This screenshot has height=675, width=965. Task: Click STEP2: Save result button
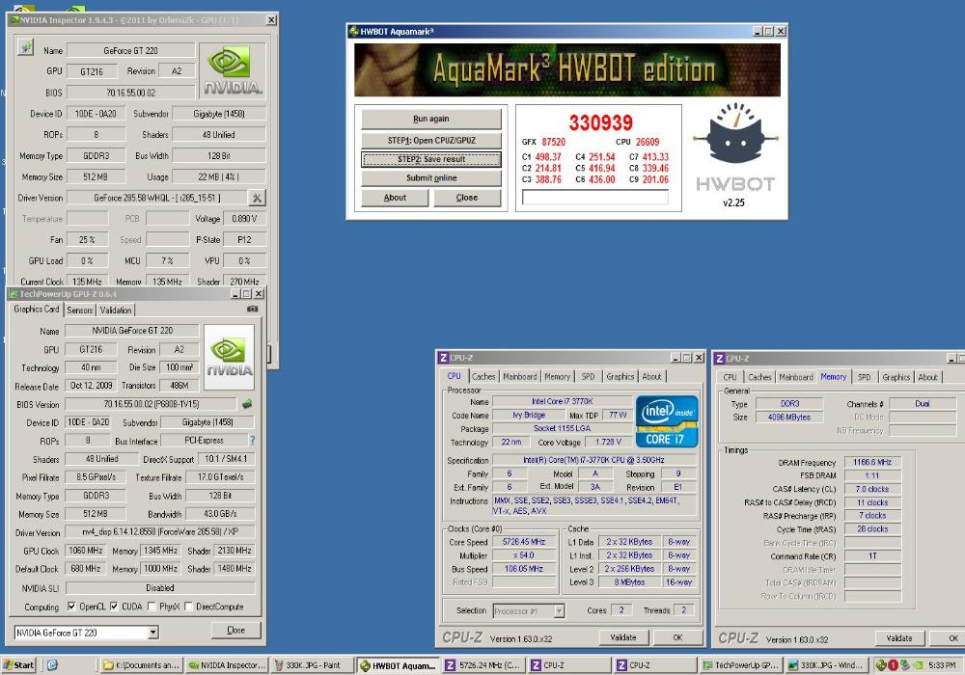tap(431, 159)
